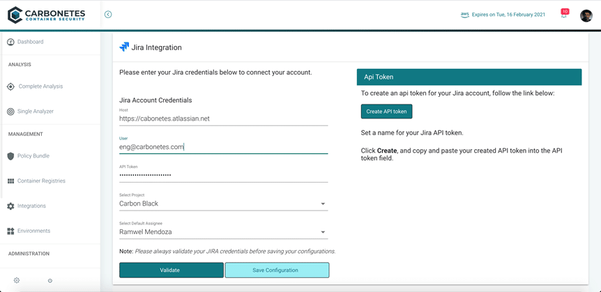The height and width of the screenshot is (292, 601).
Task: Open the Environments page
Action: 33,231
